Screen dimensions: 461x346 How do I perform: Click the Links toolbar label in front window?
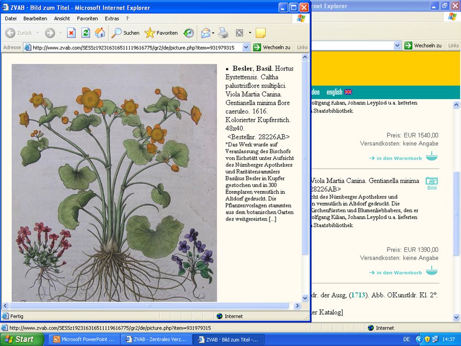(302, 48)
